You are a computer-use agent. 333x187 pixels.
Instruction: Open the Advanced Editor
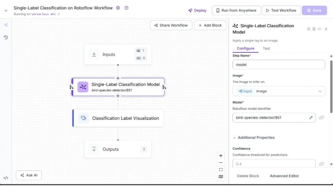(x=284, y=176)
